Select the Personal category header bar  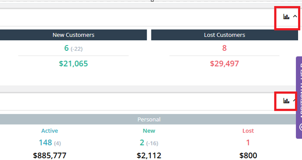(x=148, y=119)
